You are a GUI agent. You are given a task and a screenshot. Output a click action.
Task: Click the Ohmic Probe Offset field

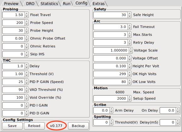(x=14, y=38)
